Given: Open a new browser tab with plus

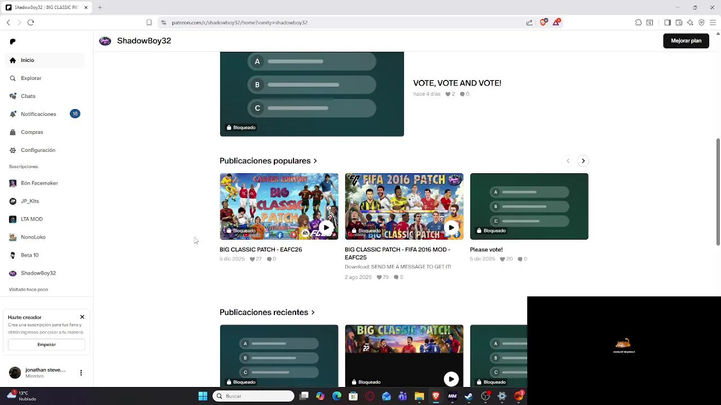Looking at the screenshot, I should pyautogui.click(x=100, y=7).
